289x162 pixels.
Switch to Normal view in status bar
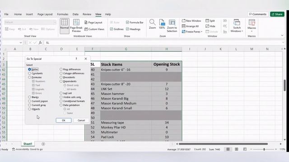[x=228, y=149]
